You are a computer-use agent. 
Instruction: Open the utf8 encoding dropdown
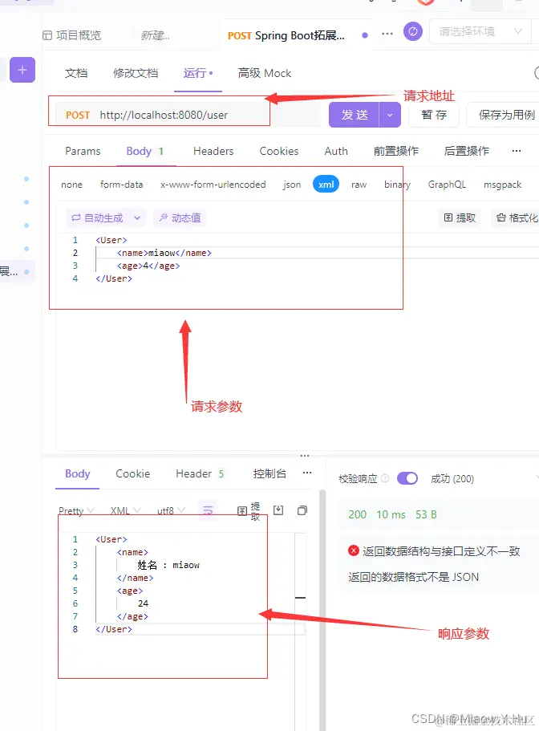(x=171, y=510)
